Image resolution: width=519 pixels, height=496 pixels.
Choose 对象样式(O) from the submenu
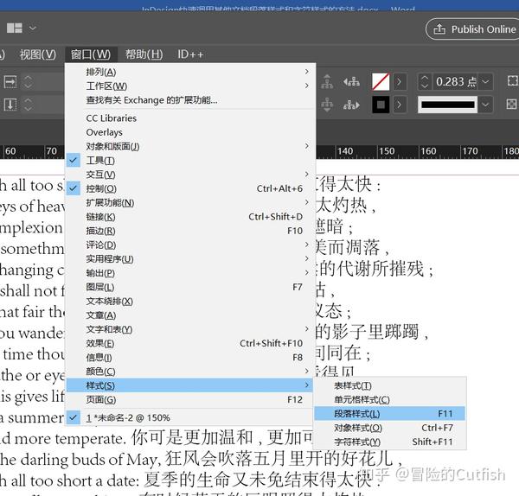point(390,428)
